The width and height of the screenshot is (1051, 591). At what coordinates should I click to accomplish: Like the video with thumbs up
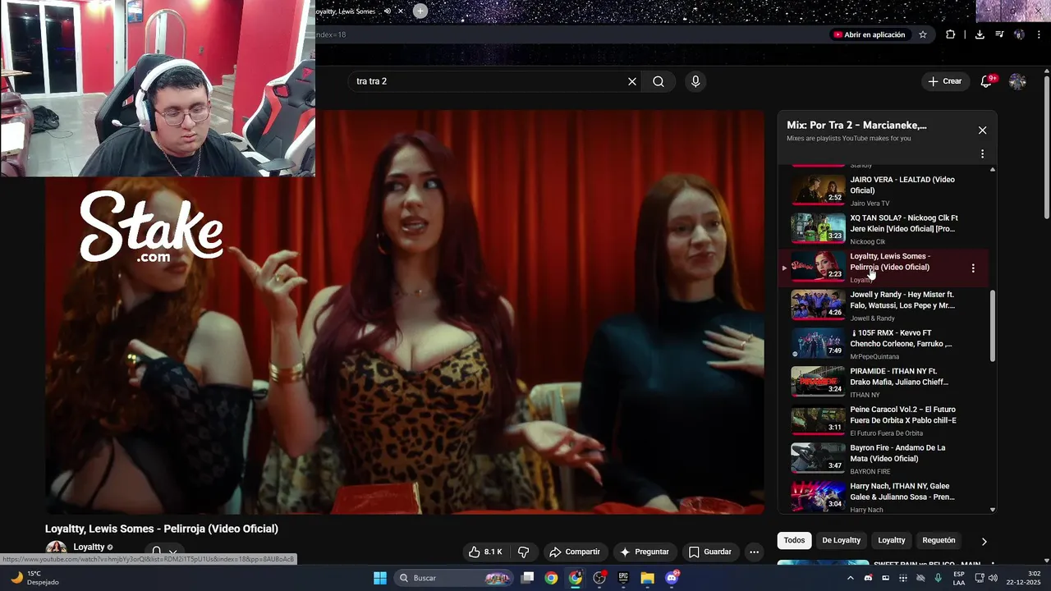pyautogui.click(x=485, y=552)
